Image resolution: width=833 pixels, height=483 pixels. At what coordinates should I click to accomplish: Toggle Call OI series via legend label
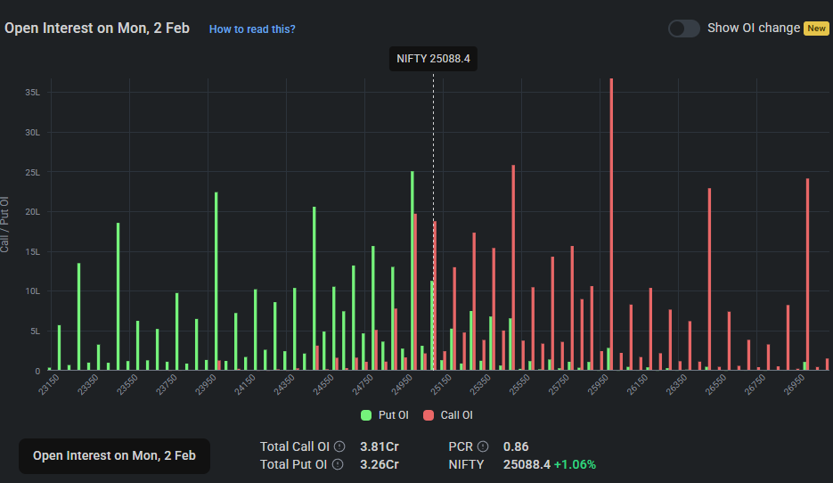(x=456, y=415)
